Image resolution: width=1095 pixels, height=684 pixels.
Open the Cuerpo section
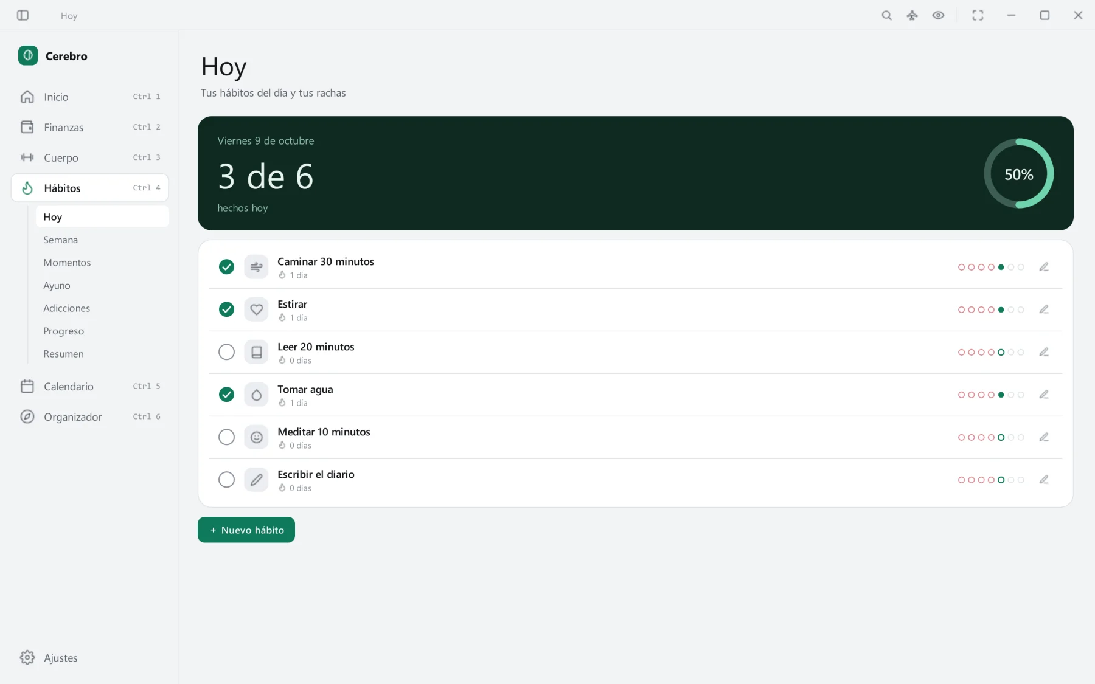[x=89, y=157]
